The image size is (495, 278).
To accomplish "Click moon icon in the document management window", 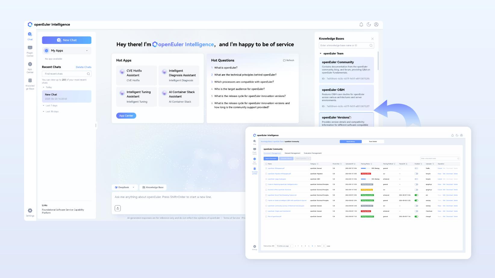I will coord(457,135).
